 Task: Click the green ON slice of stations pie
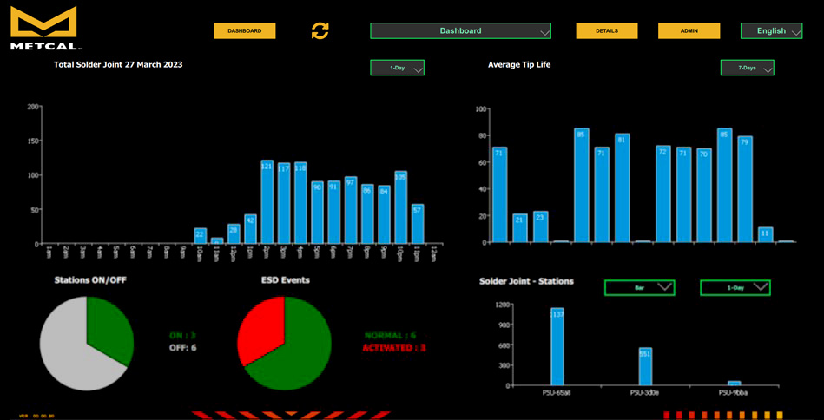click(112, 328)
